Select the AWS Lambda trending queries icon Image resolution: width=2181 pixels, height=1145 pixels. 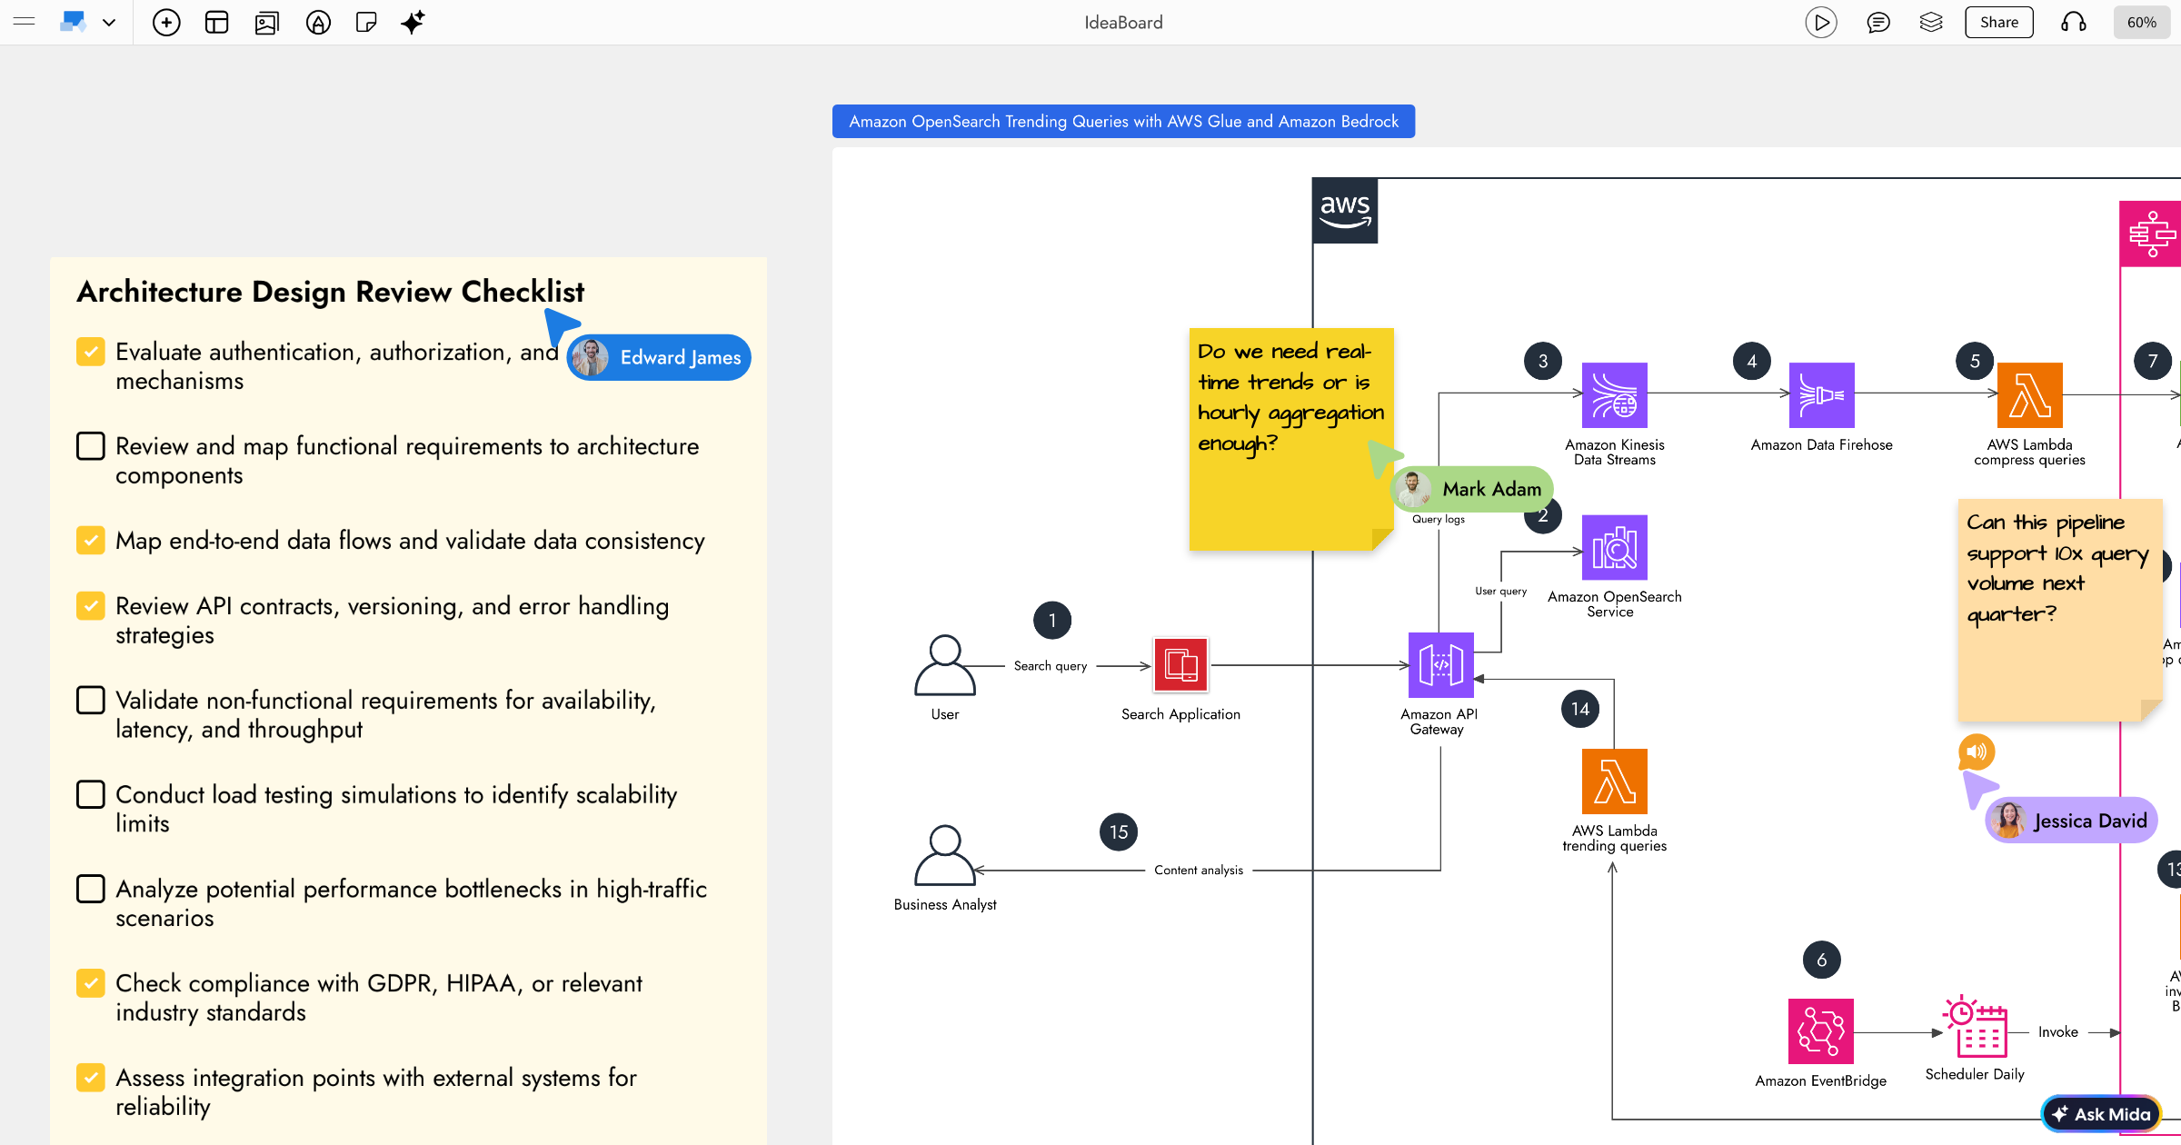(1615, 782)
